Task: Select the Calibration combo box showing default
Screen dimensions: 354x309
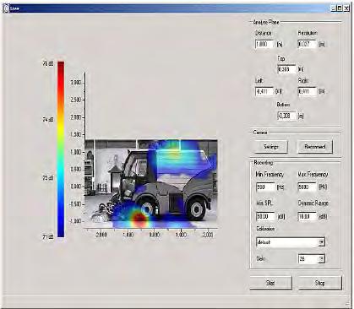Action: click(x=291, y=242)
